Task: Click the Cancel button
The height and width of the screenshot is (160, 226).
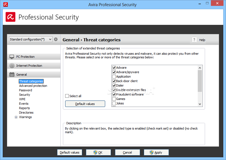Action: click(x=128, y=152)
